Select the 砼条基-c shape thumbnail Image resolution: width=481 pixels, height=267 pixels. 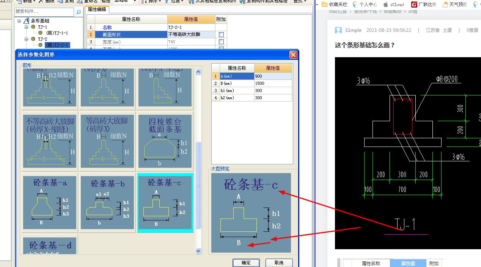click(x=165, y=203)
